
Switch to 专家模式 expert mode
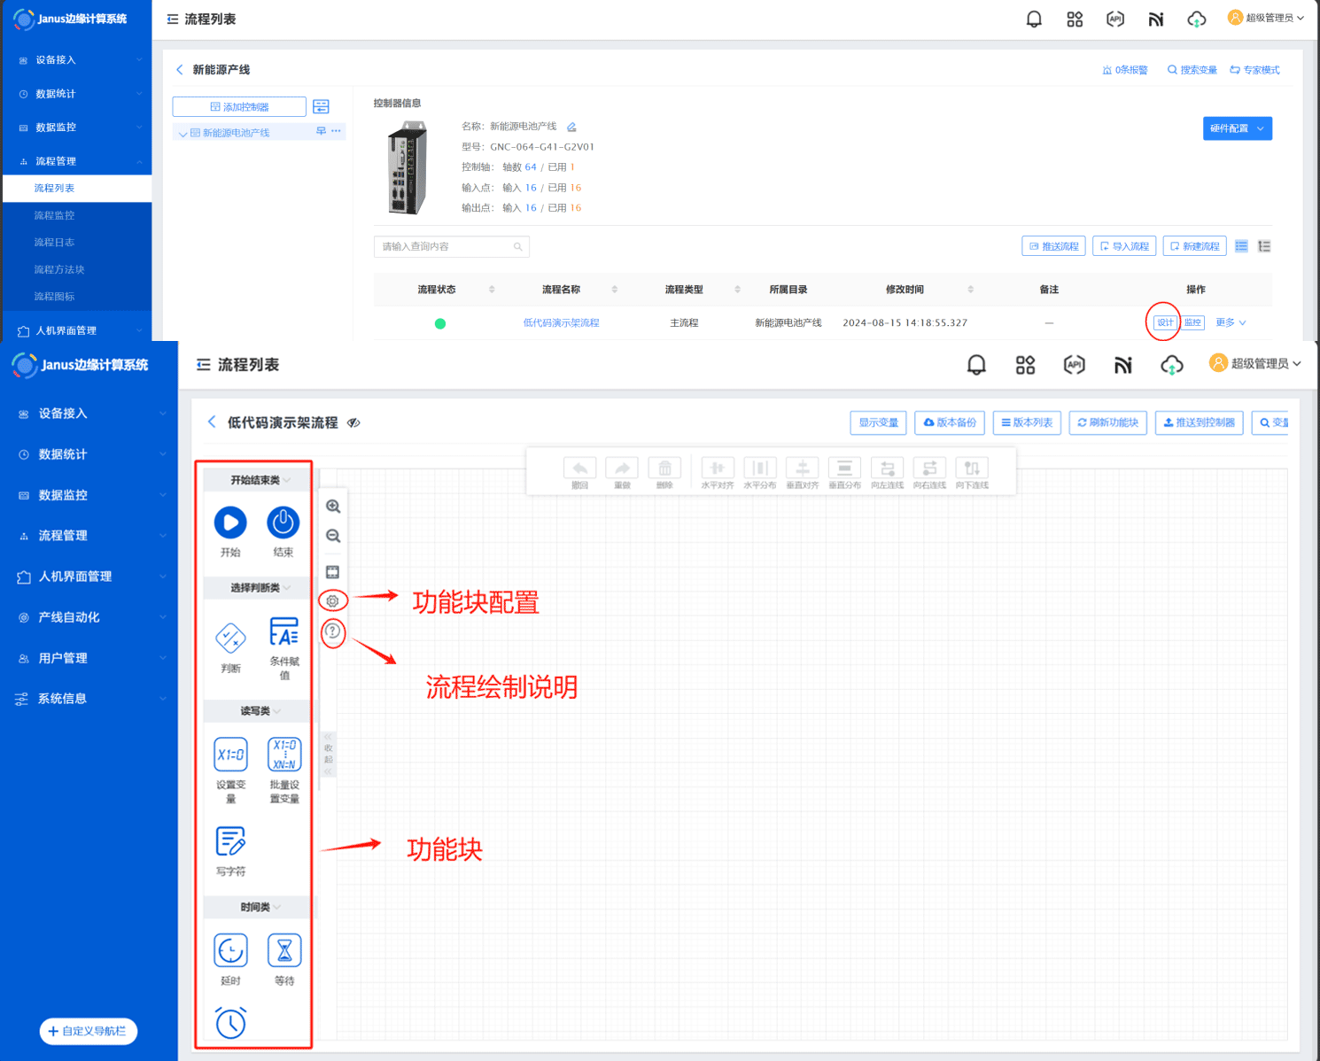click(1254, 70)
